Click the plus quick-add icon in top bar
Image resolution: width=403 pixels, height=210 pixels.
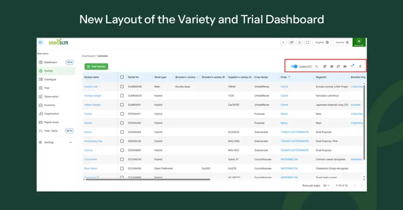pyautogui.click(x=283, y=42)
